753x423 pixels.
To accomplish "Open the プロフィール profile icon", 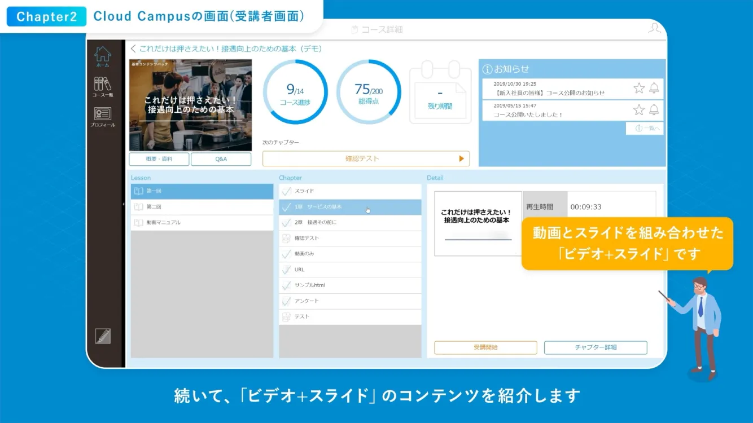I will point(103,116).
